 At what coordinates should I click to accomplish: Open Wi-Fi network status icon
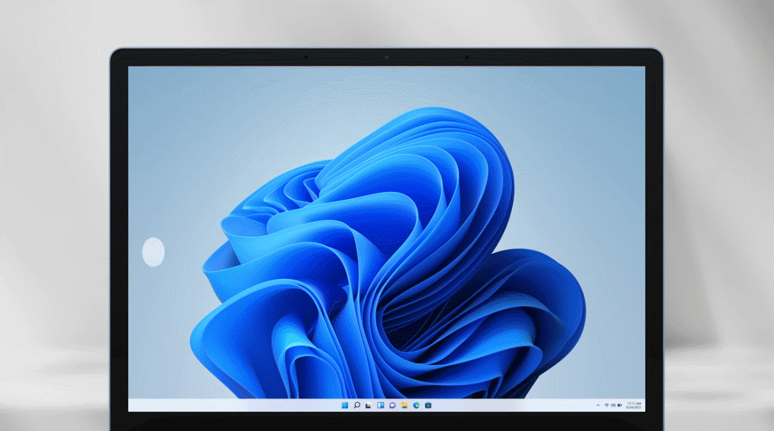pyautogui.click(x=607, y=405)
